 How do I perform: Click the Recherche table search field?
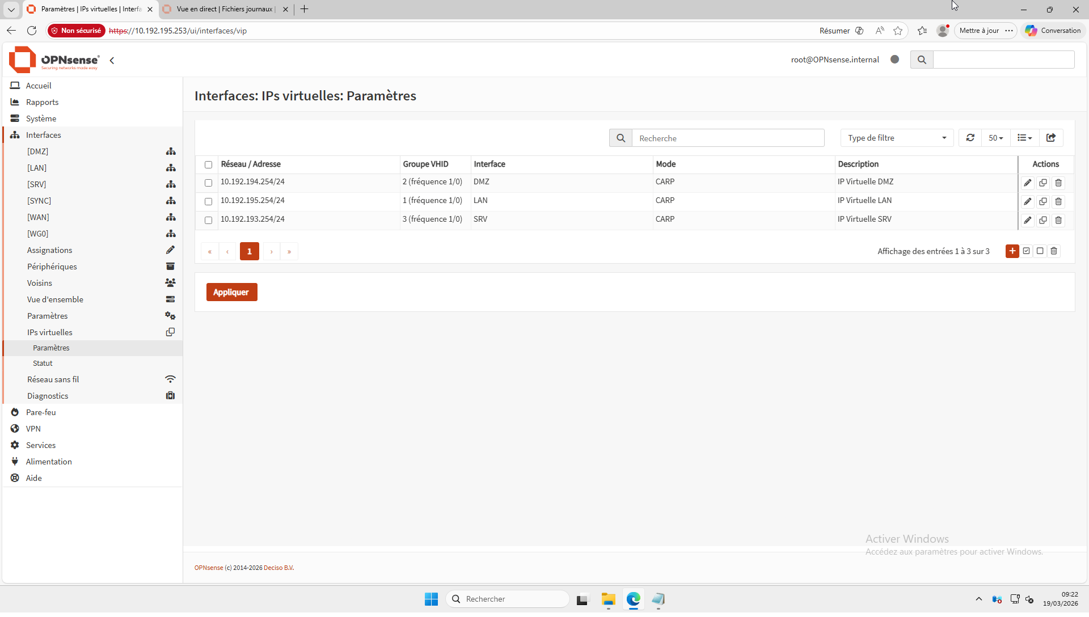point(728,138)
